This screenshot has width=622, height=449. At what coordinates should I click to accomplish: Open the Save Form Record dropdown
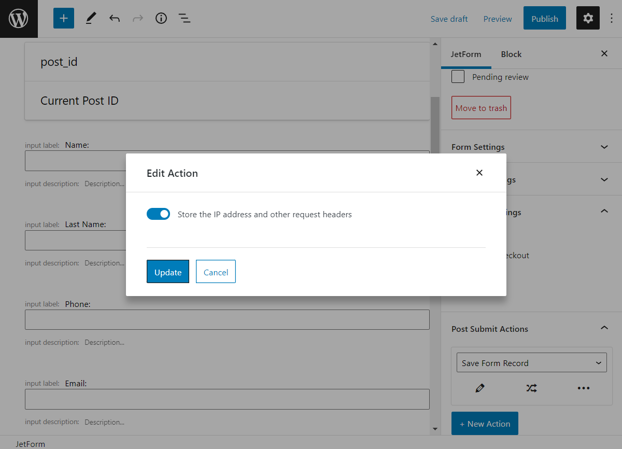tap(531, 362)
